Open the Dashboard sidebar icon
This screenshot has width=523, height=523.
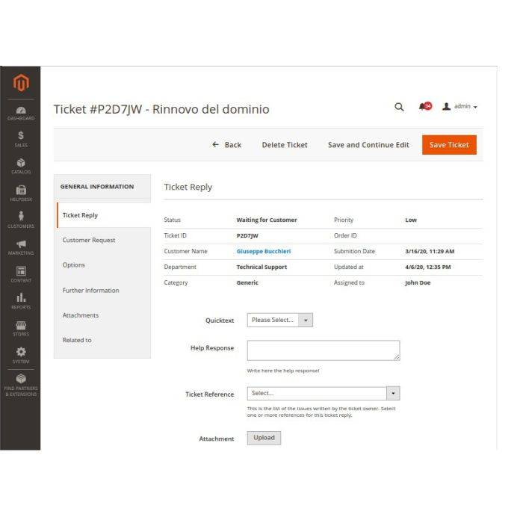[x=21, y=114]
